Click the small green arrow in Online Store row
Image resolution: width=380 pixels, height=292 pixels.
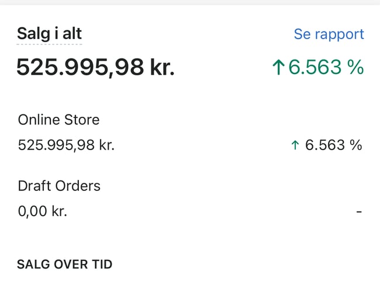click(x=295, y=145)
